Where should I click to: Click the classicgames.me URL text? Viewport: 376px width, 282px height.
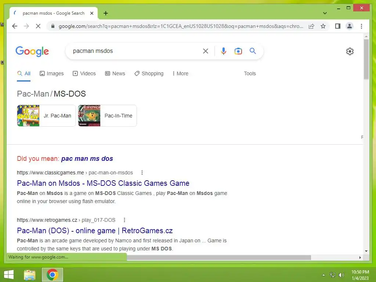coord(75,173)
